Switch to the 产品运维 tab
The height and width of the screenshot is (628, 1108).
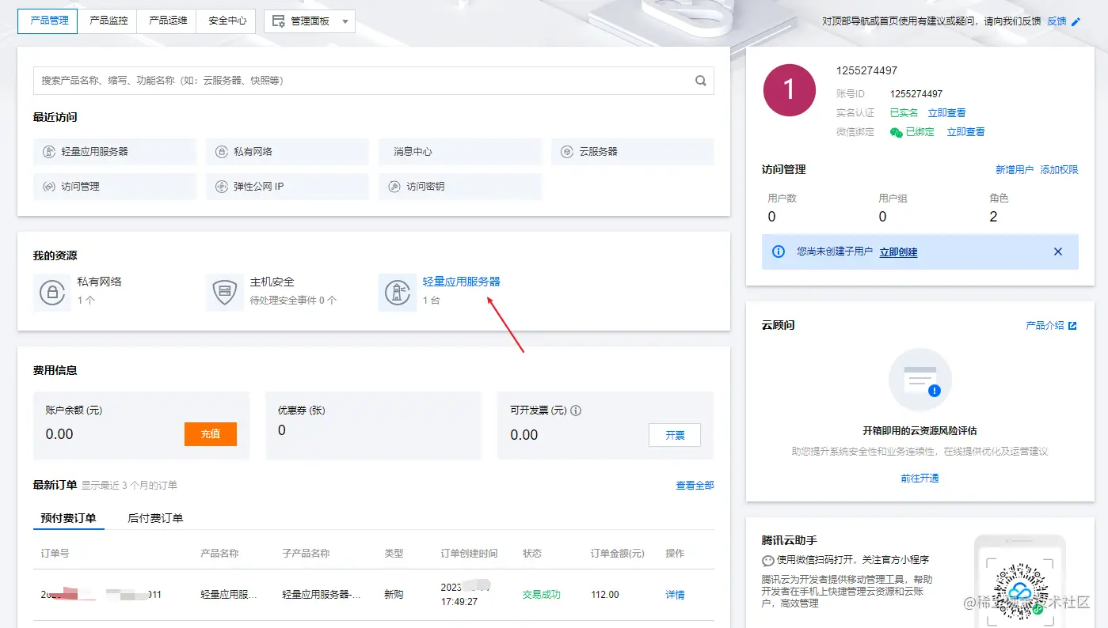tap(167, 21)
